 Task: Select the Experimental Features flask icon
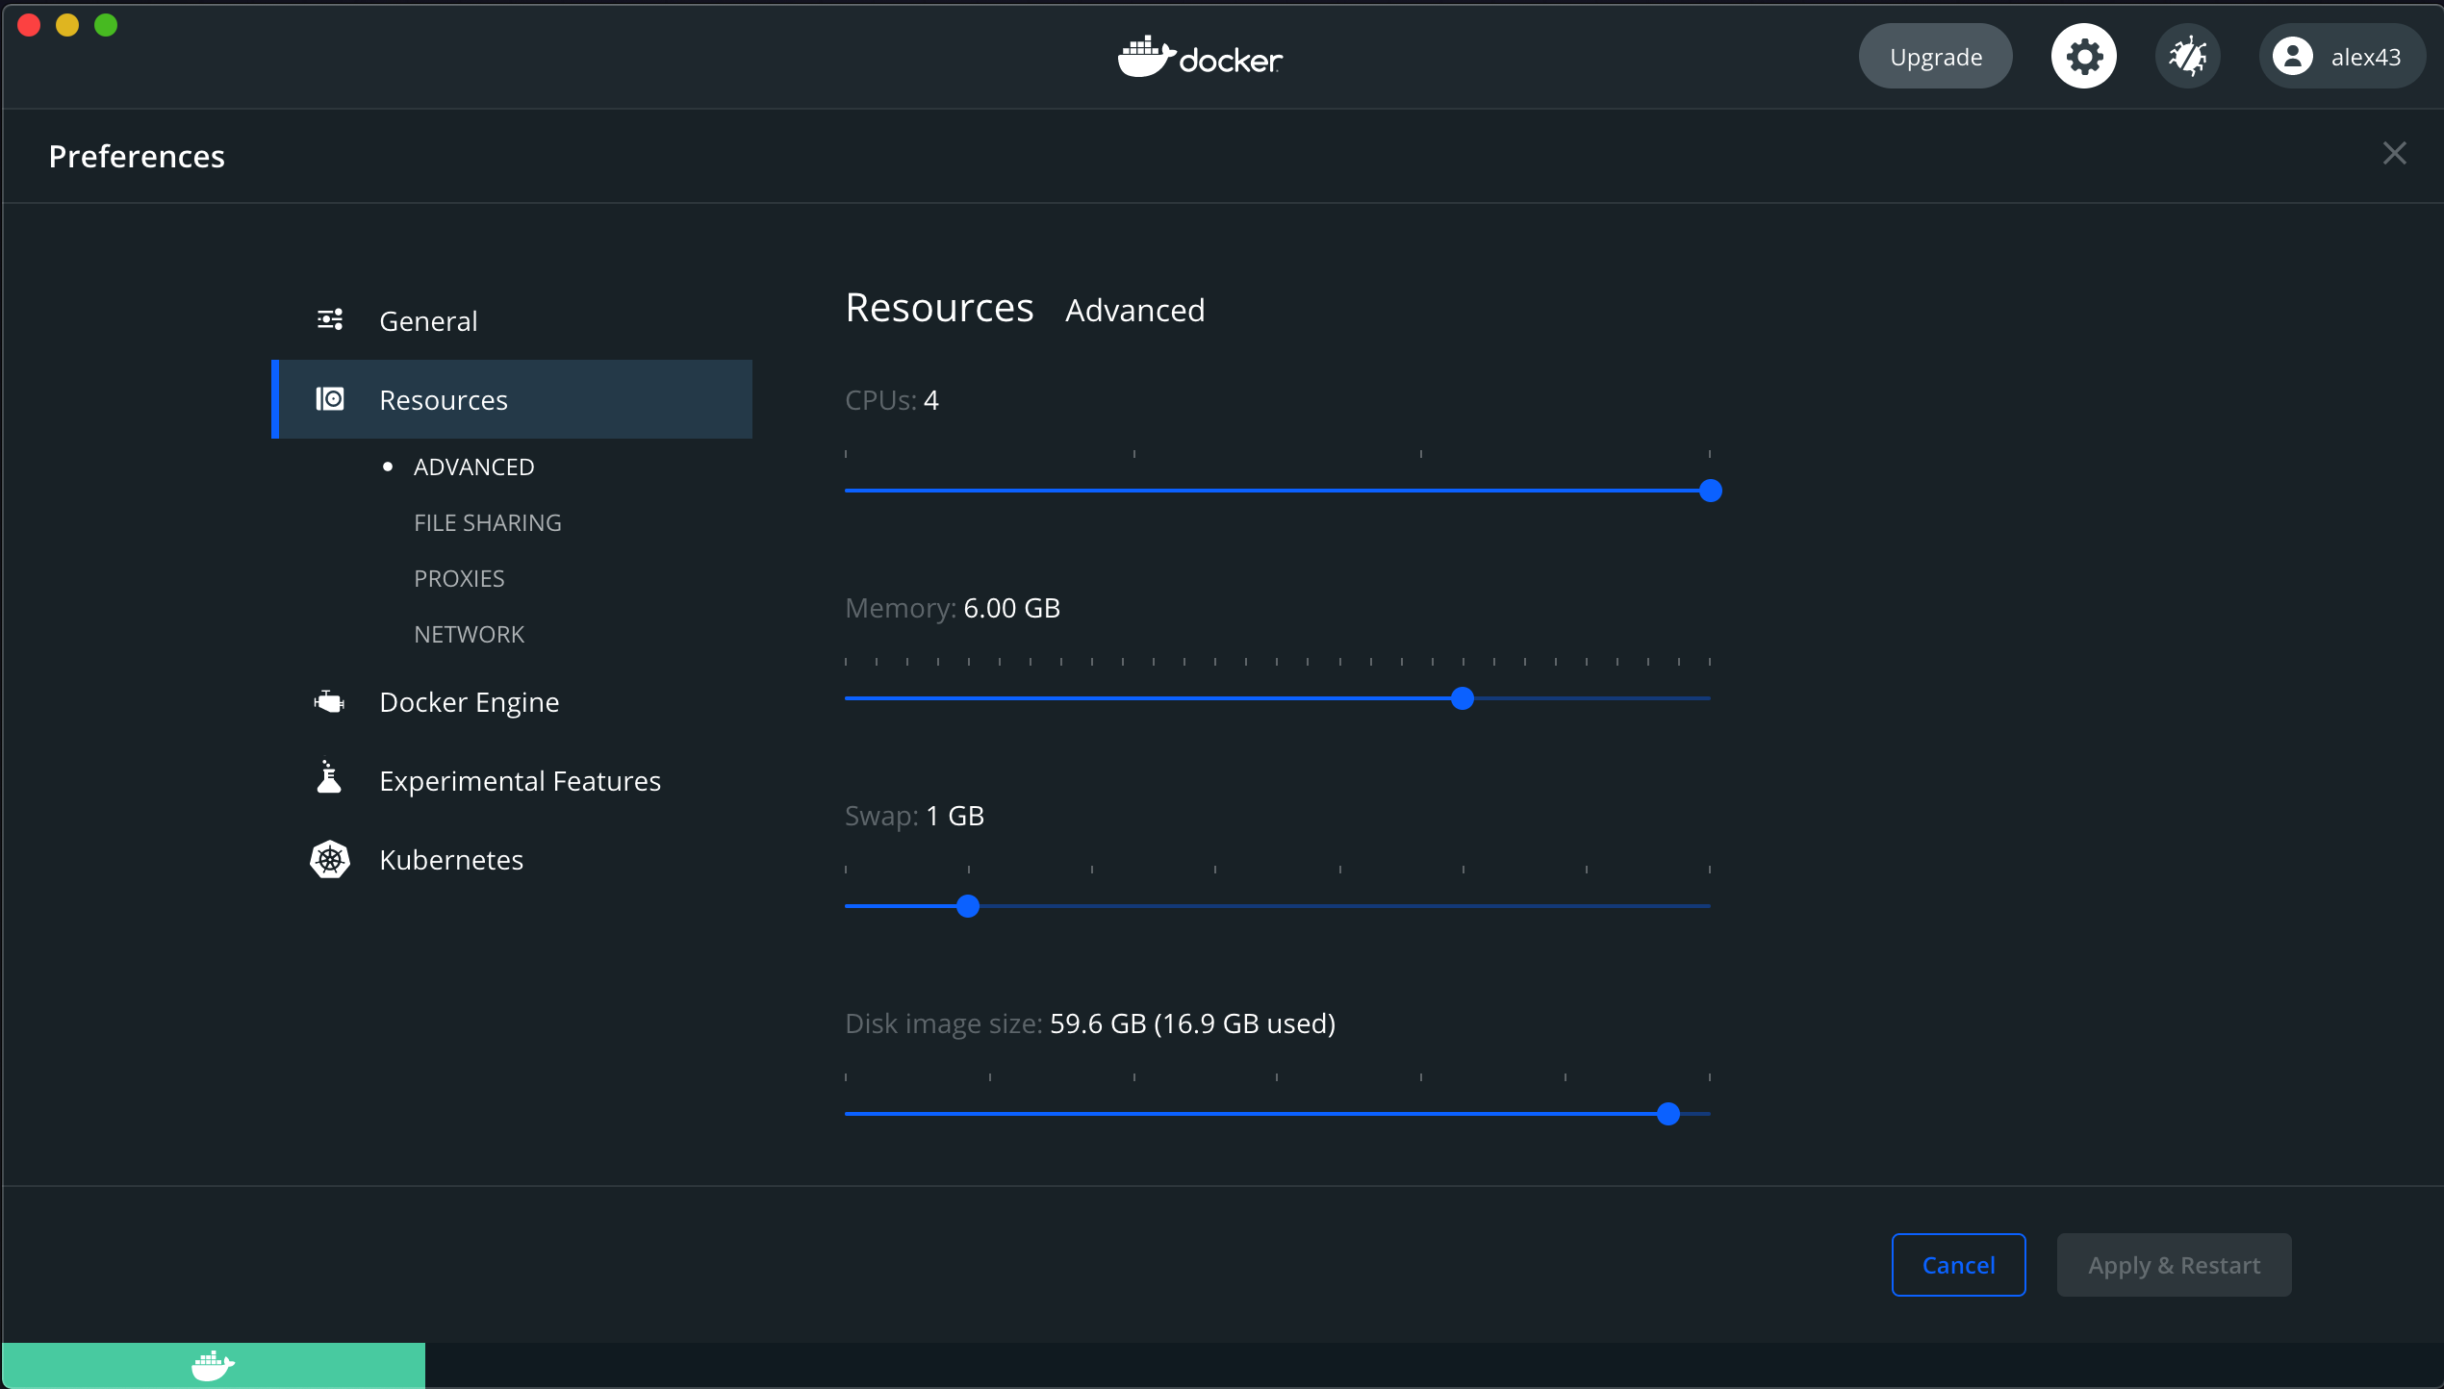tap(330, 777)
